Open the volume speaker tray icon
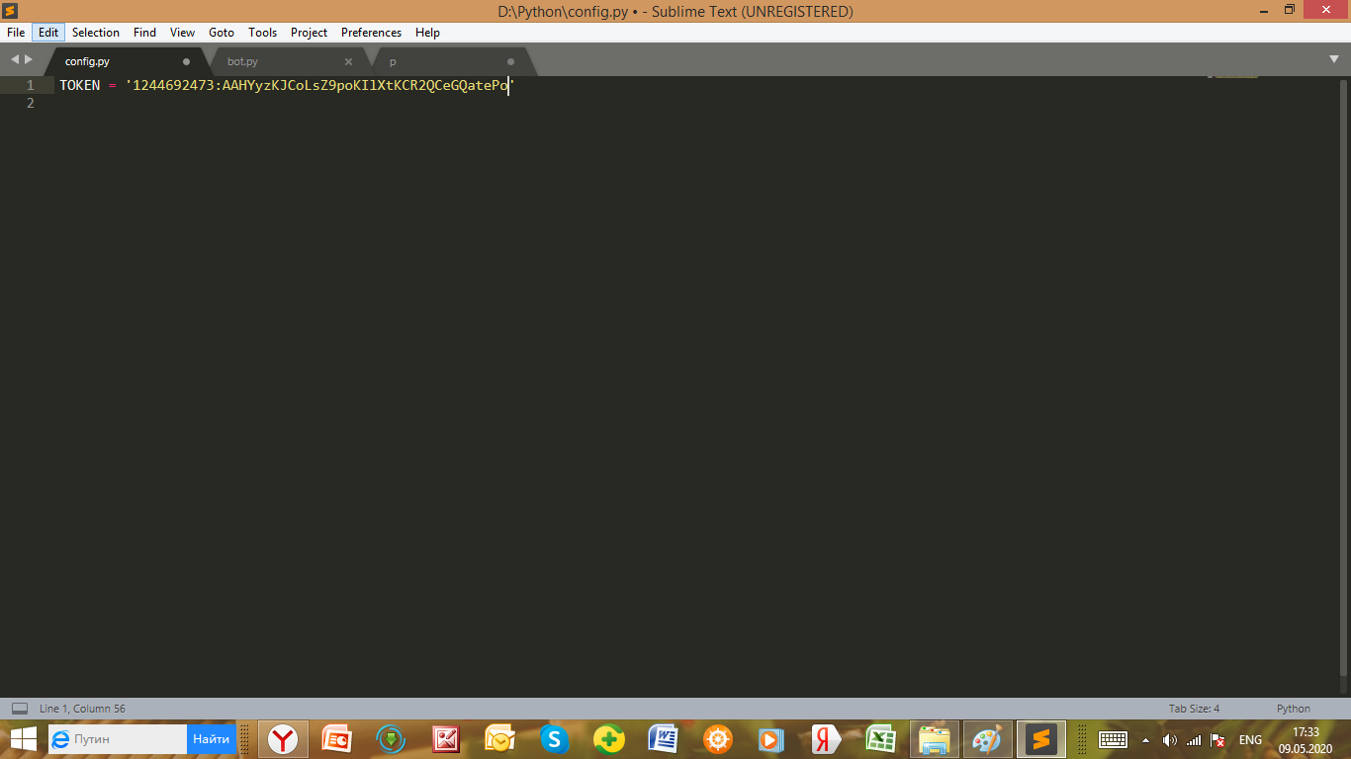The width and height of the screenshot is (1351, 759). click(x=1170, y=739)
